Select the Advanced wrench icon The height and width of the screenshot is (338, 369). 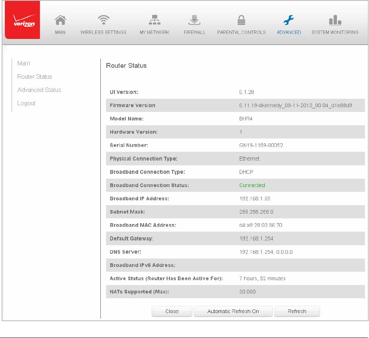289,20
